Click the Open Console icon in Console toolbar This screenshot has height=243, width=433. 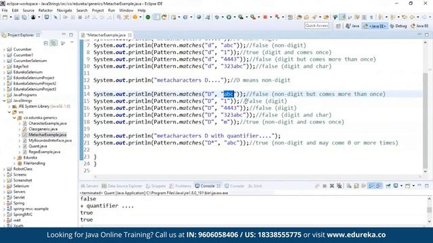(x=407, y=186)
